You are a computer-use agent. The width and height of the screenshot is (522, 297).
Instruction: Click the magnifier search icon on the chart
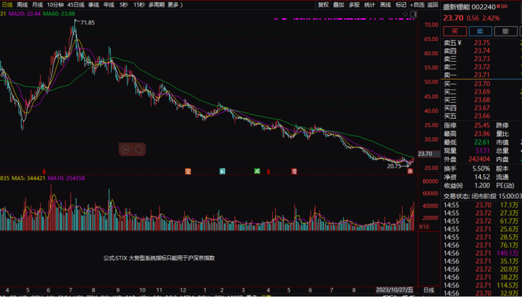tap(139, 149)
